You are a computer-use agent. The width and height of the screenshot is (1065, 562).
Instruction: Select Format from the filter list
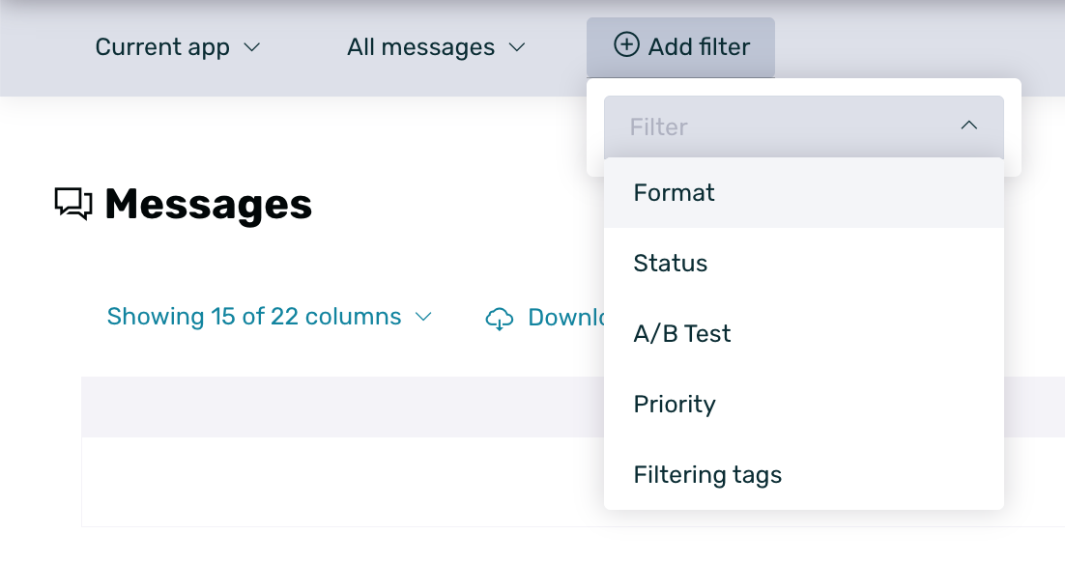(674, 193)
